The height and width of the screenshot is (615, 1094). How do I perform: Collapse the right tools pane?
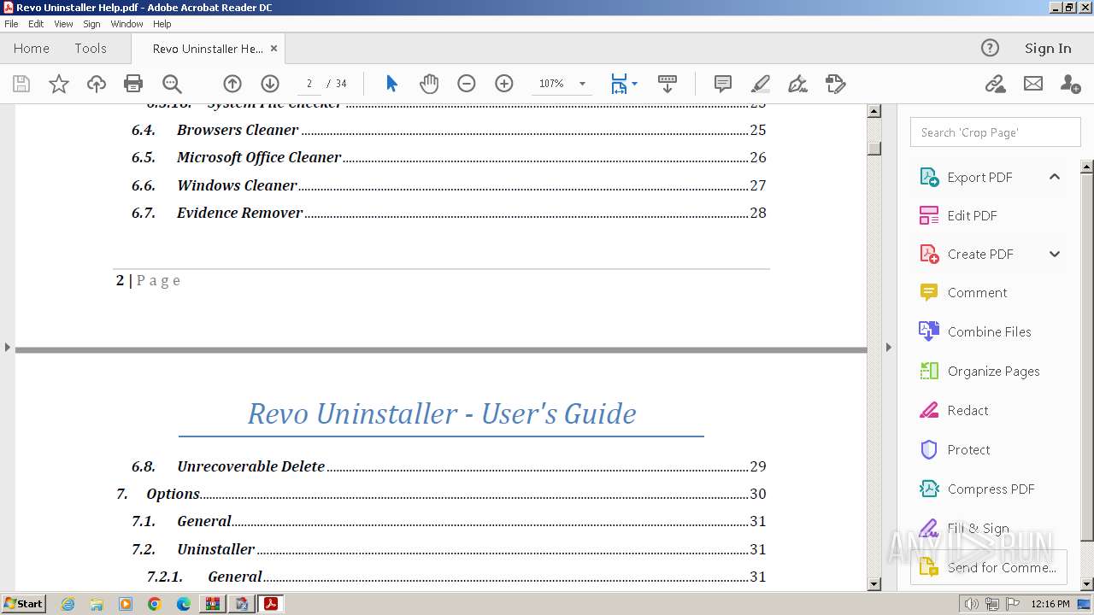point(888,347)
